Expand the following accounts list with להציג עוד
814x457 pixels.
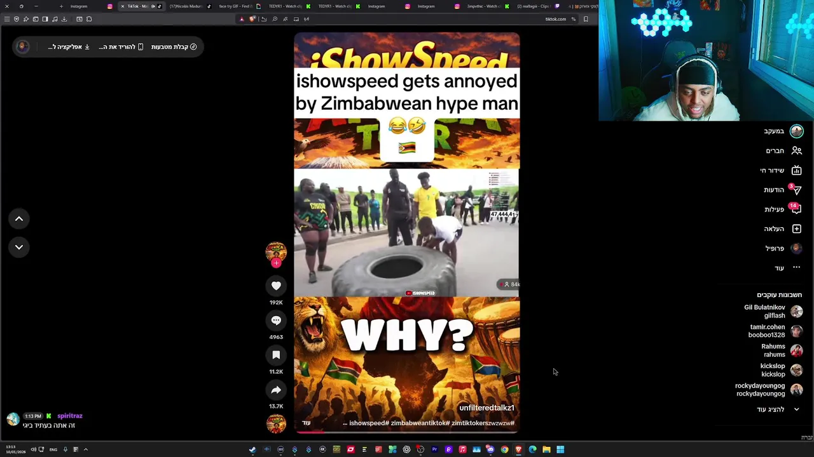(777, 409)
